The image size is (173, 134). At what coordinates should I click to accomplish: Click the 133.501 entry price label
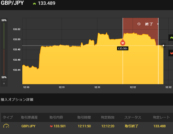[x=123, y=48]
